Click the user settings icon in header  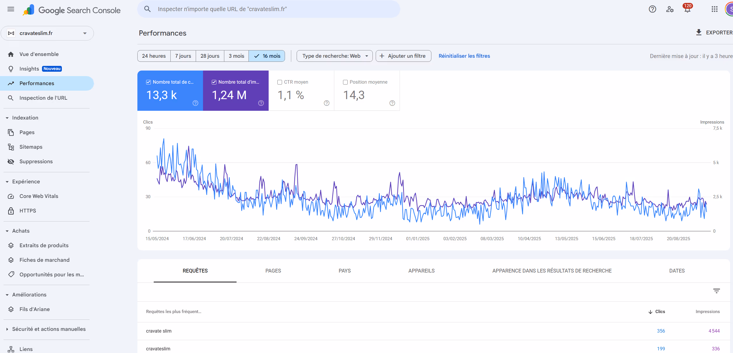click(670, 9)
